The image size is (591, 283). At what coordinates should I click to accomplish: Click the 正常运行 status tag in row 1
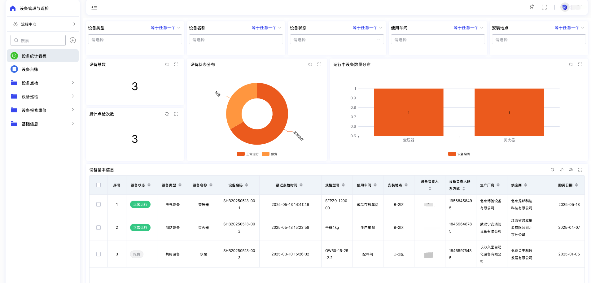140,204
